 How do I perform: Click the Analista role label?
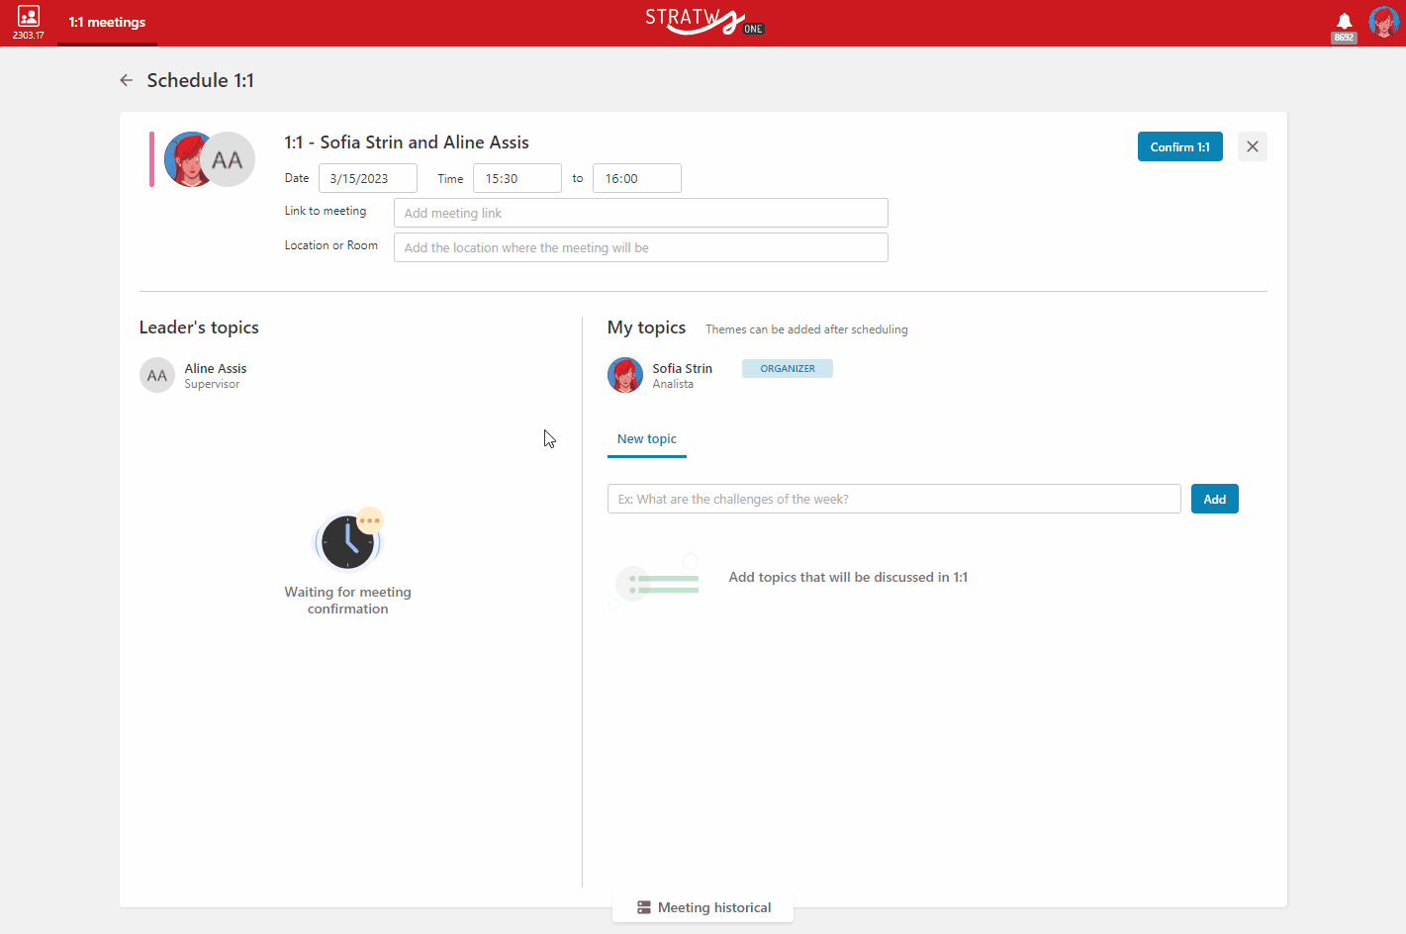pyautogui.click(x=673, y=384)
